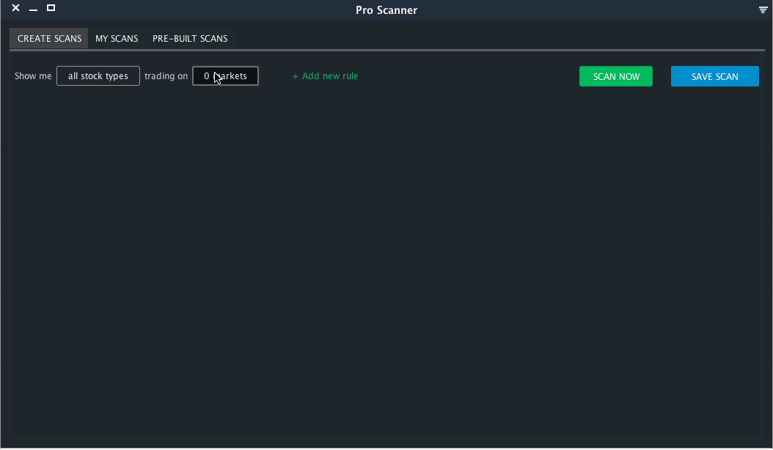Click inside the markets selection box

225,75
